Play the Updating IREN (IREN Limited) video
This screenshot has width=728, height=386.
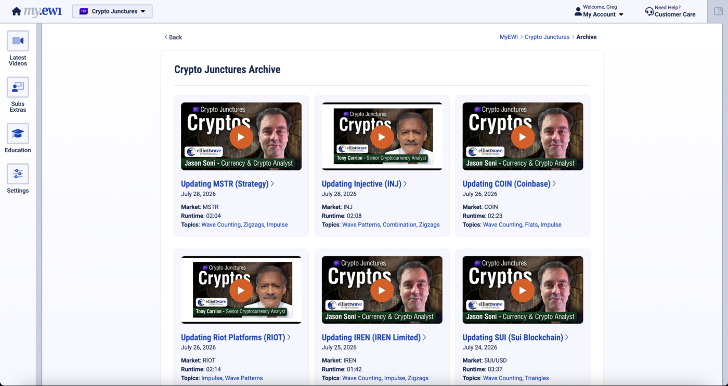pyautogui.click(x=382, y=290)
